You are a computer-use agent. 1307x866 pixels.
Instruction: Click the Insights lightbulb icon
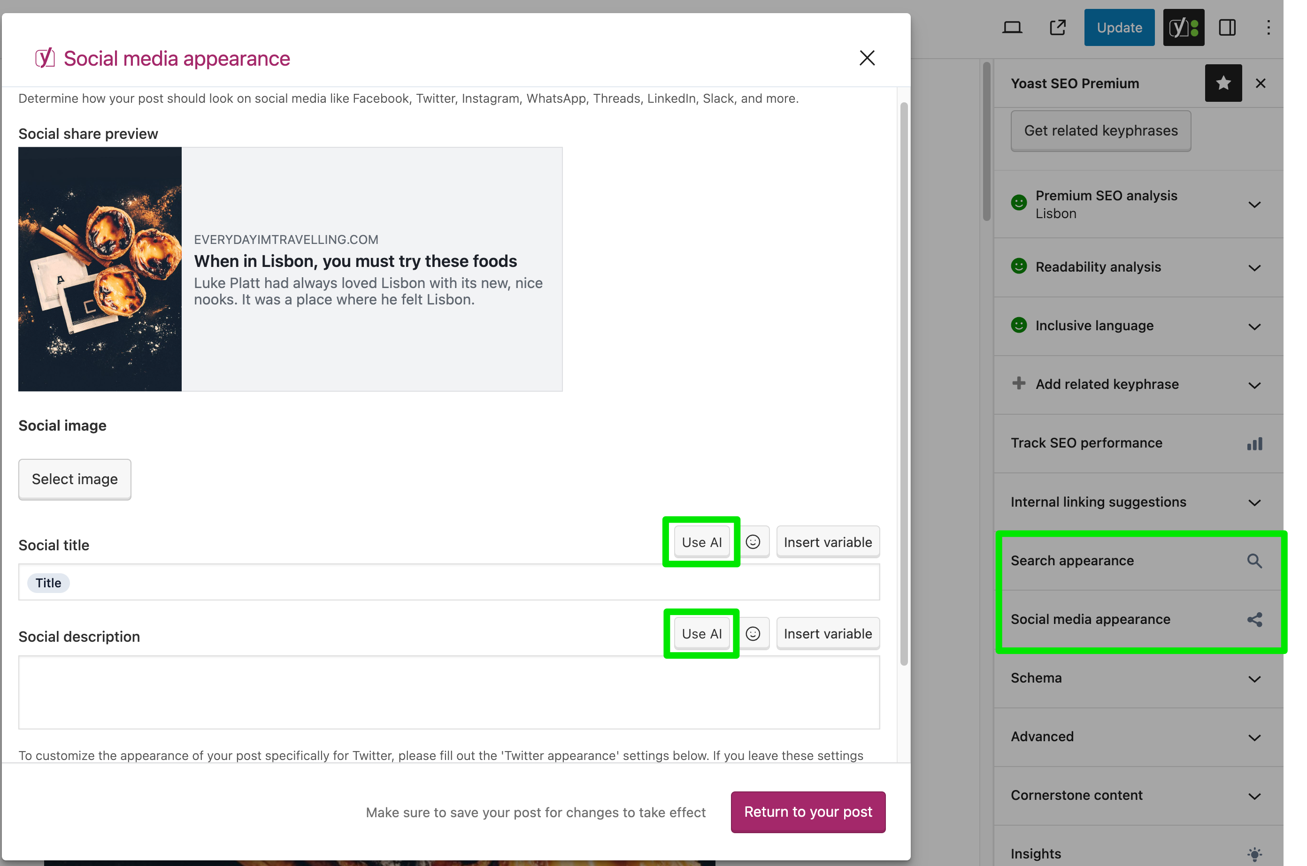(1254, 853)
